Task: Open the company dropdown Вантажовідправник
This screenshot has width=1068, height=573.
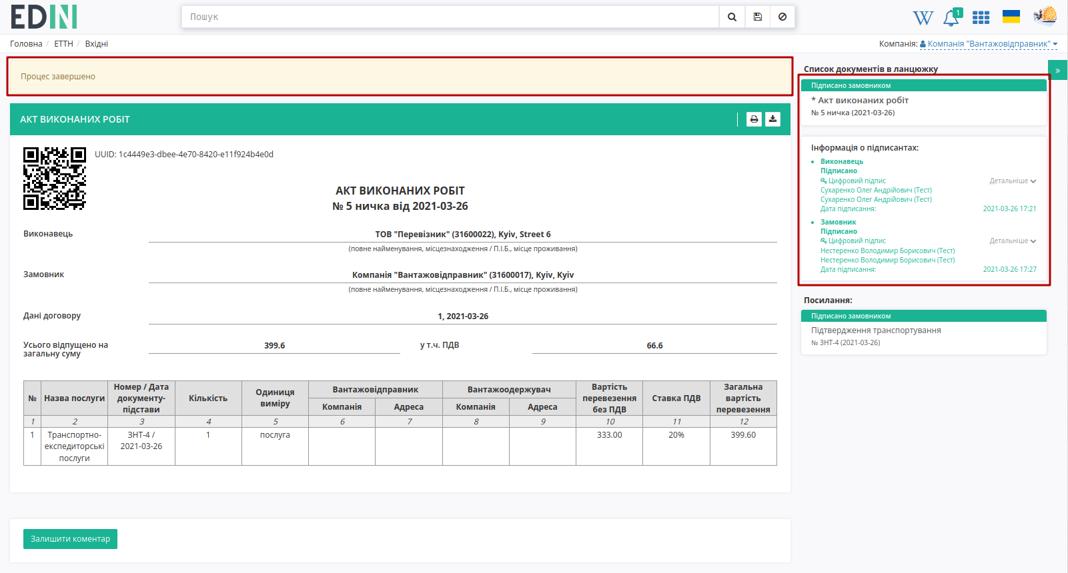Action: point(989,44)
